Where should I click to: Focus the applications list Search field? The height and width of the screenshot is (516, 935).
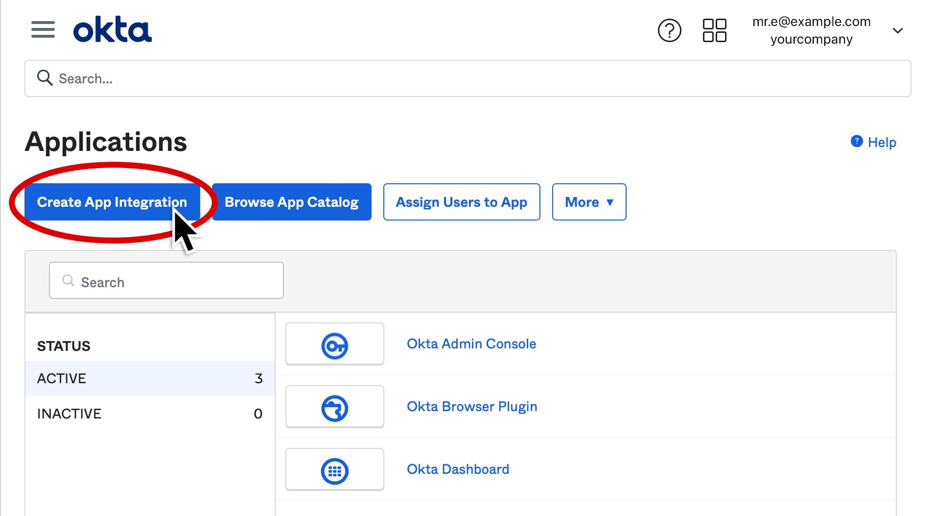click(x=166, y=280)
